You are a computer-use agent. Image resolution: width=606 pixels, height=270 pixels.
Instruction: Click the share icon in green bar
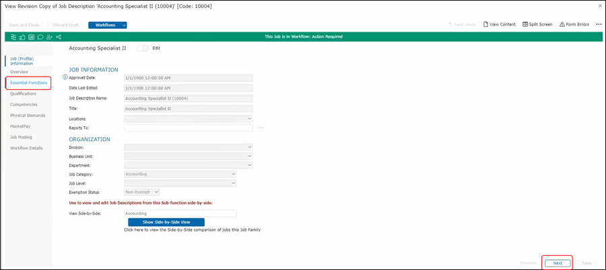click(59, 37)
